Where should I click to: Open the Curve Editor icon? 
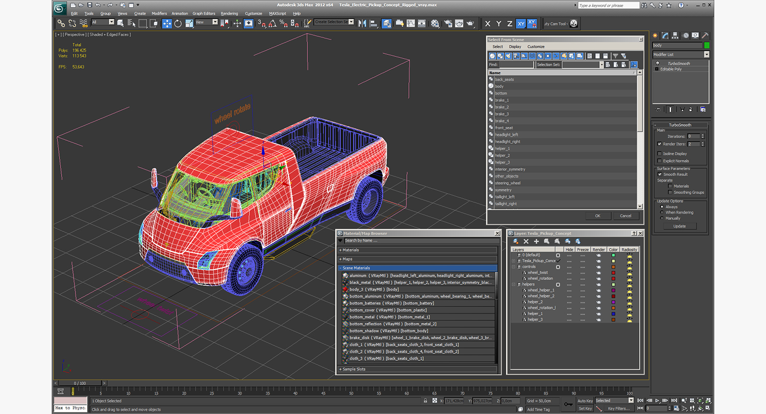pos(411,23)
